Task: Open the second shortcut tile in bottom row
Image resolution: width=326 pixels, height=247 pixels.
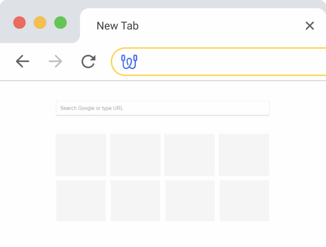Action: click(x=135, y=201)
